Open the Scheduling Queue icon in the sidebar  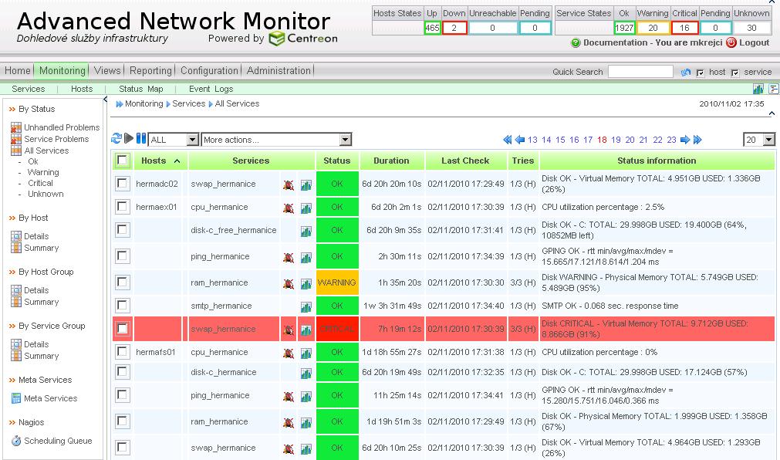16,441
